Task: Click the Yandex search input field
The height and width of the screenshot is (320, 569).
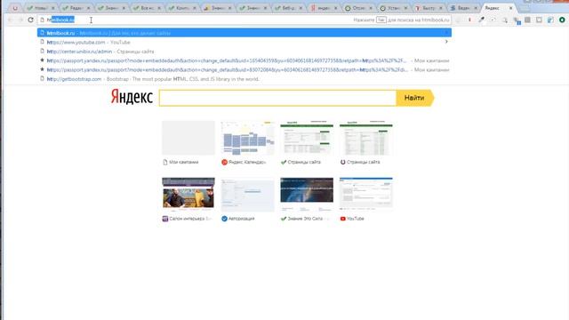Action: click(x=277, y=98)
